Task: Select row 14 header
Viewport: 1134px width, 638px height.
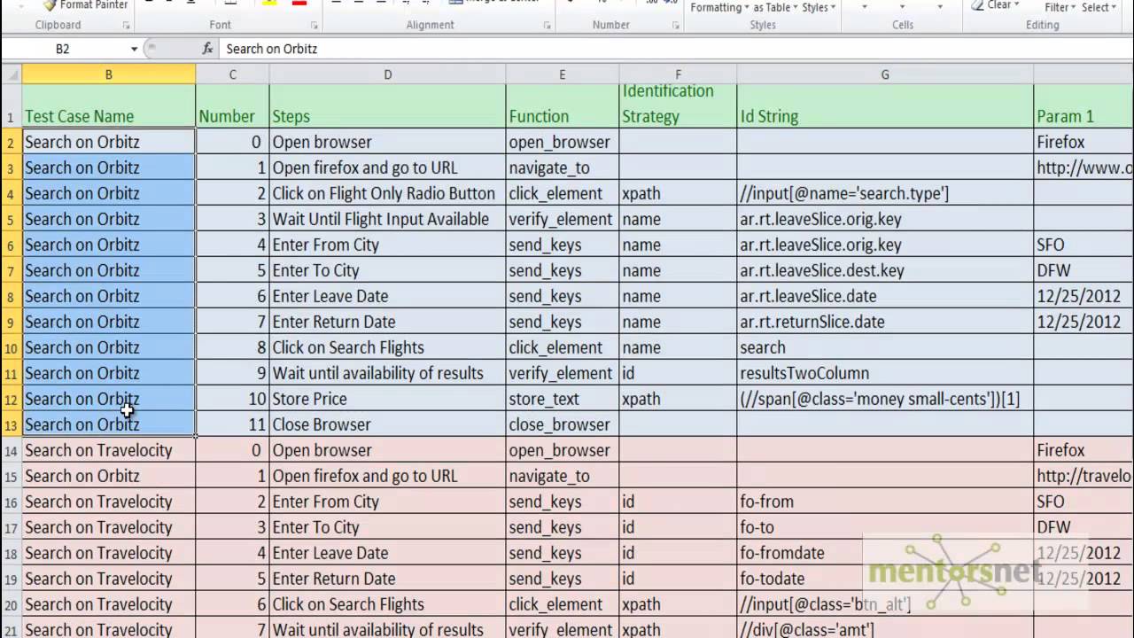Action: [x=11, y=450]
